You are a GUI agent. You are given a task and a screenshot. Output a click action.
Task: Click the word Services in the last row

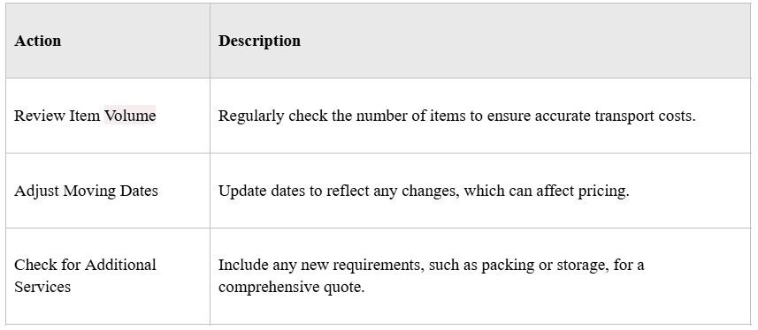pyautogui.click(x=42, y=287)
